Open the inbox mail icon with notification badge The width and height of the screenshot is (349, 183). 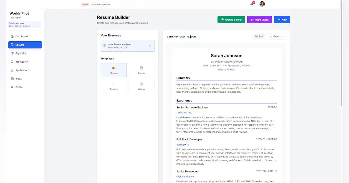[x=252, y=4]
